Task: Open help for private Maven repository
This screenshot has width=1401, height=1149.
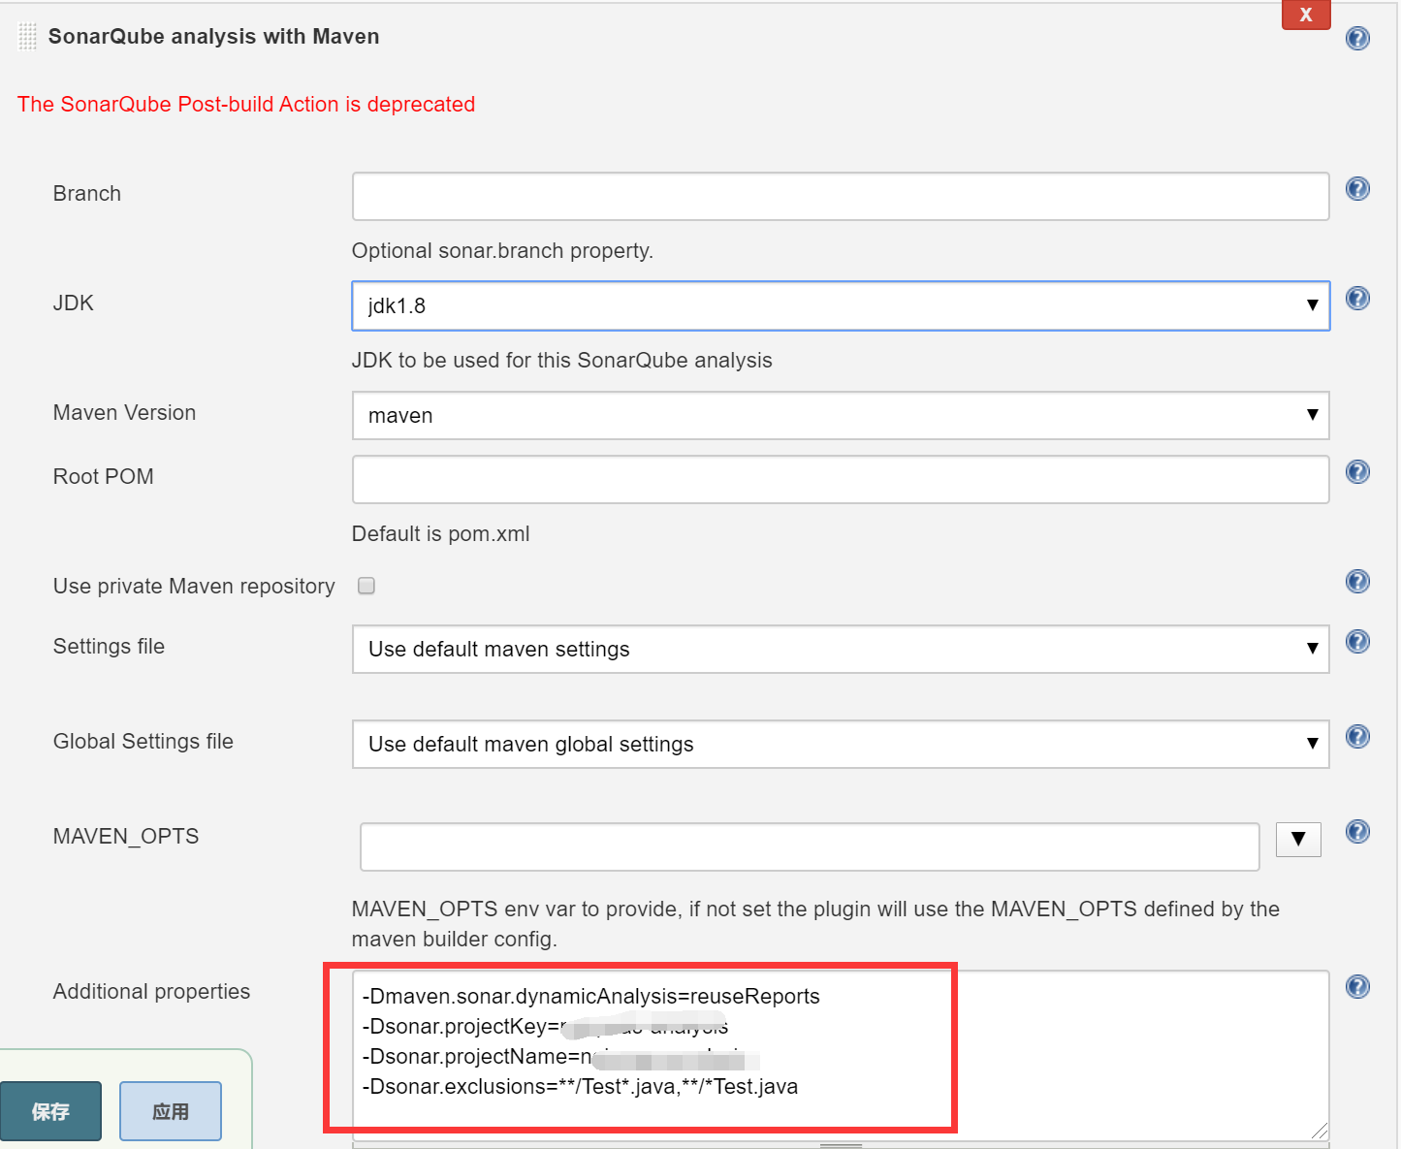Action: pos(1357,582)
